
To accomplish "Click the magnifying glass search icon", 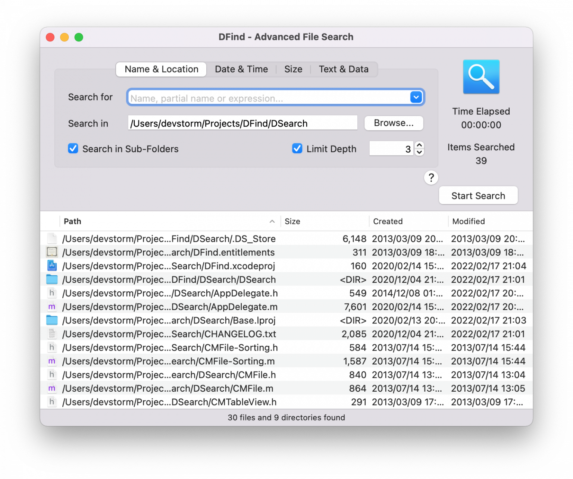I will (481, 76).
